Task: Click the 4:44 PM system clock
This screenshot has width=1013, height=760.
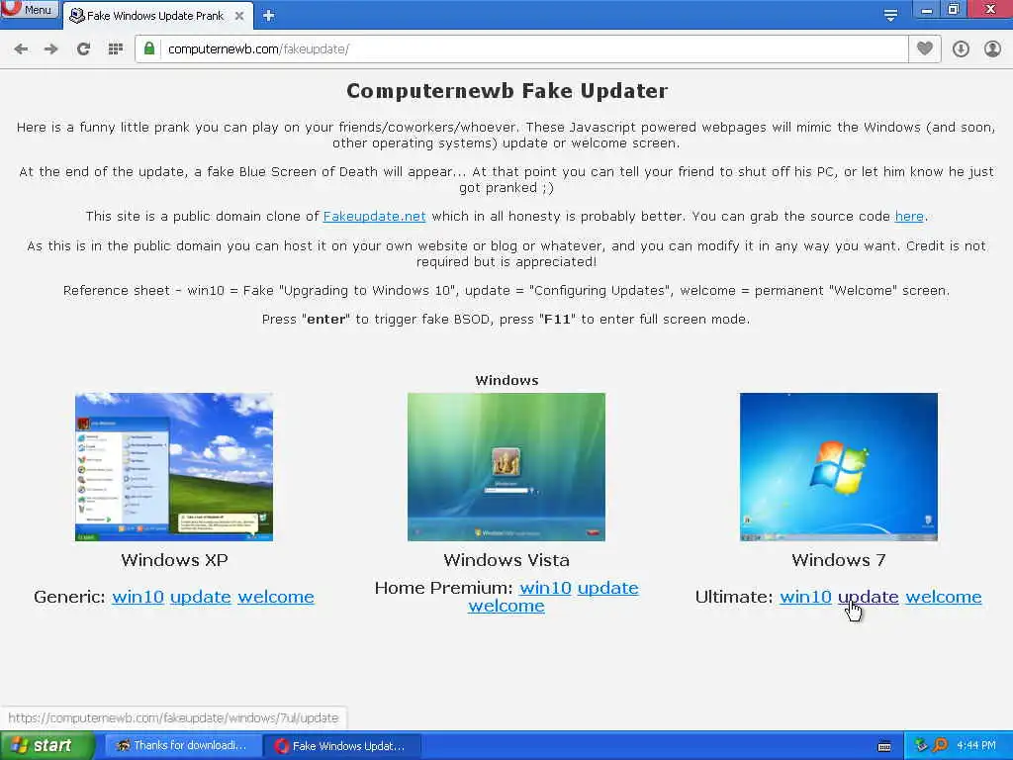Action: coord(976,745)
